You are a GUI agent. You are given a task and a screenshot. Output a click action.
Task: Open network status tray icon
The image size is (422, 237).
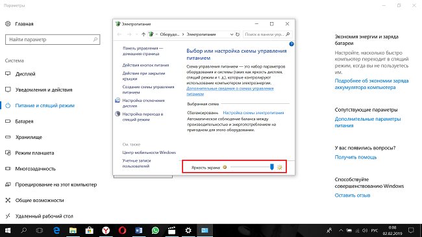(x=358, y=231)
